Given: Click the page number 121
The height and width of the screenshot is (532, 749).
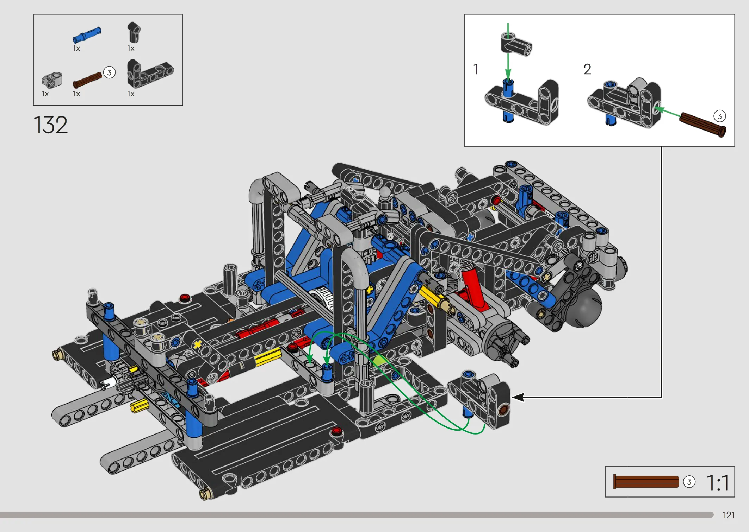Looking at the screenshot, I should point(729,515).
